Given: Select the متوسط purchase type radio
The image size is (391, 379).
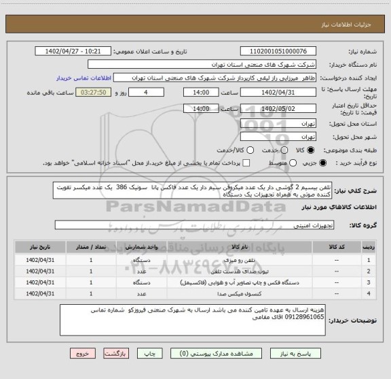Looking at the screenshot, I should [293, 163].
